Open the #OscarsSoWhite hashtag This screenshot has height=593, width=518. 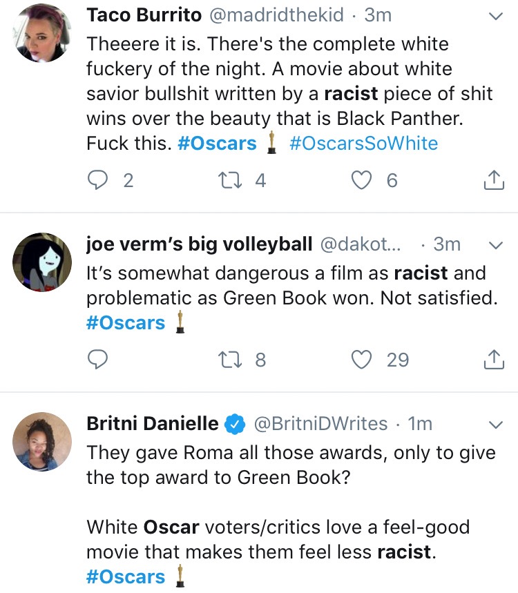(363, 144)
